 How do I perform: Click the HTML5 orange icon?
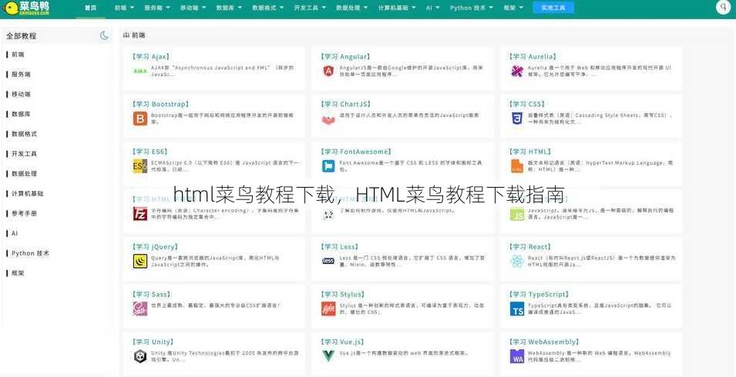(x=517, y=166)
